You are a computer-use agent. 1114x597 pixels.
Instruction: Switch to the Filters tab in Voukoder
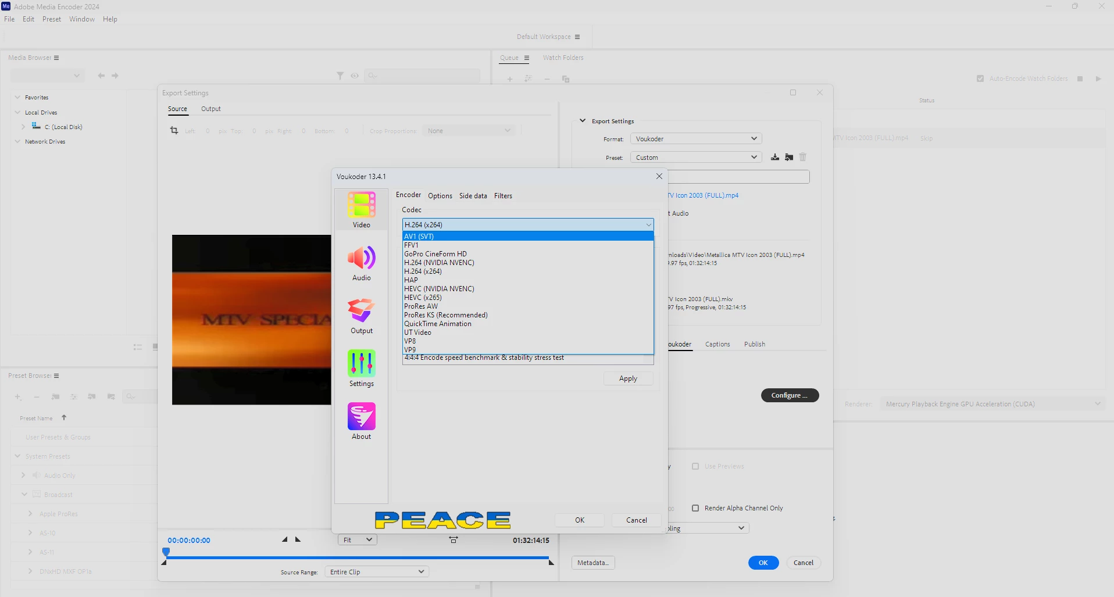pyautogui.click(x=504, y=196)
